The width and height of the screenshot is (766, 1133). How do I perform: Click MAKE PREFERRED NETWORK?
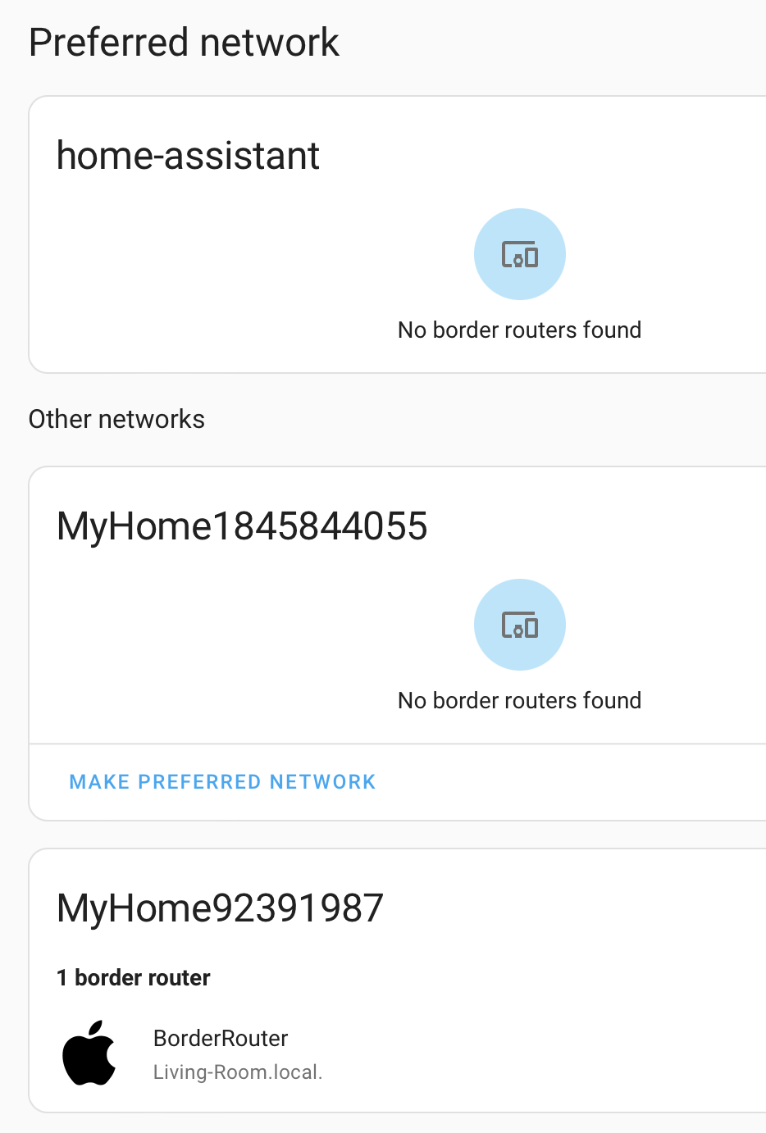tap(222, 781)
